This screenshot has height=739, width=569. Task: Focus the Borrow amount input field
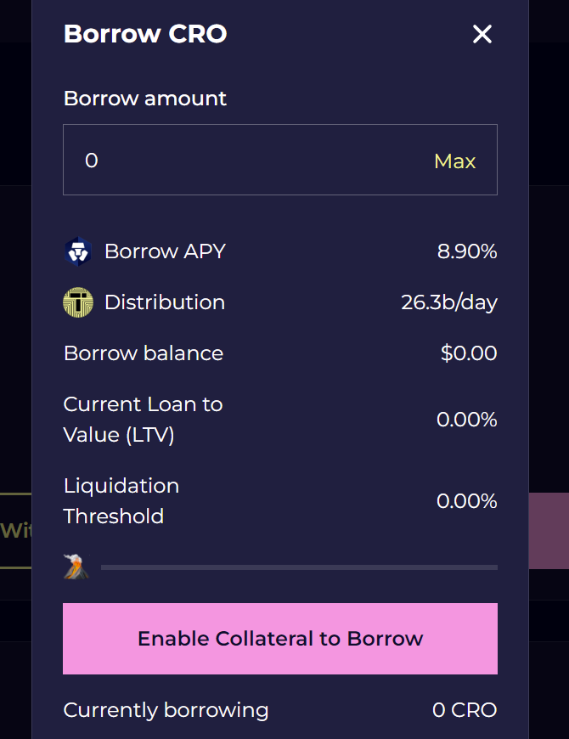[x=255, y=160]
